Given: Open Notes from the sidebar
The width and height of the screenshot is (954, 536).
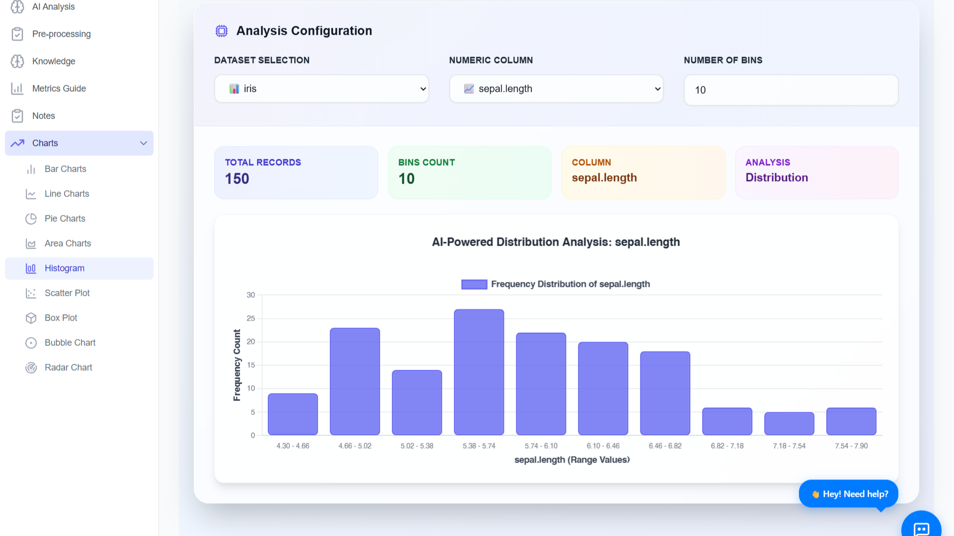Looking at the screenshot, I should click(43, 116).
